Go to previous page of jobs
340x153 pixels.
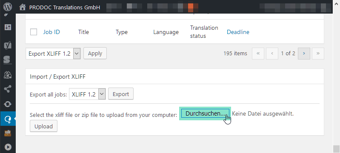[272, 54]
